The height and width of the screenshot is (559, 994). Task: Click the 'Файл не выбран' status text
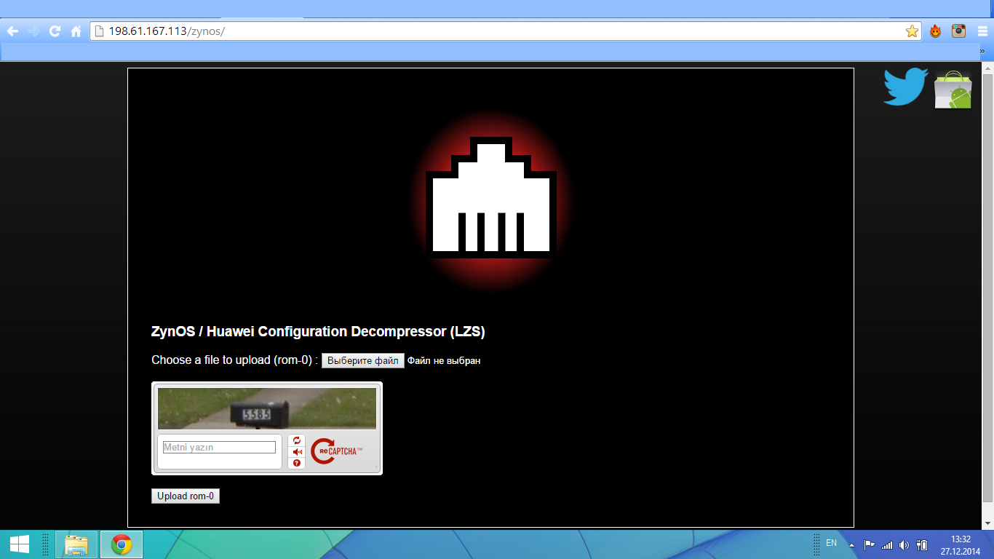pos(444,360)
